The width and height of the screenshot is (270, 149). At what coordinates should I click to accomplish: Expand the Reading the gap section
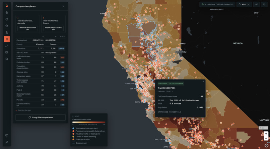23,110
